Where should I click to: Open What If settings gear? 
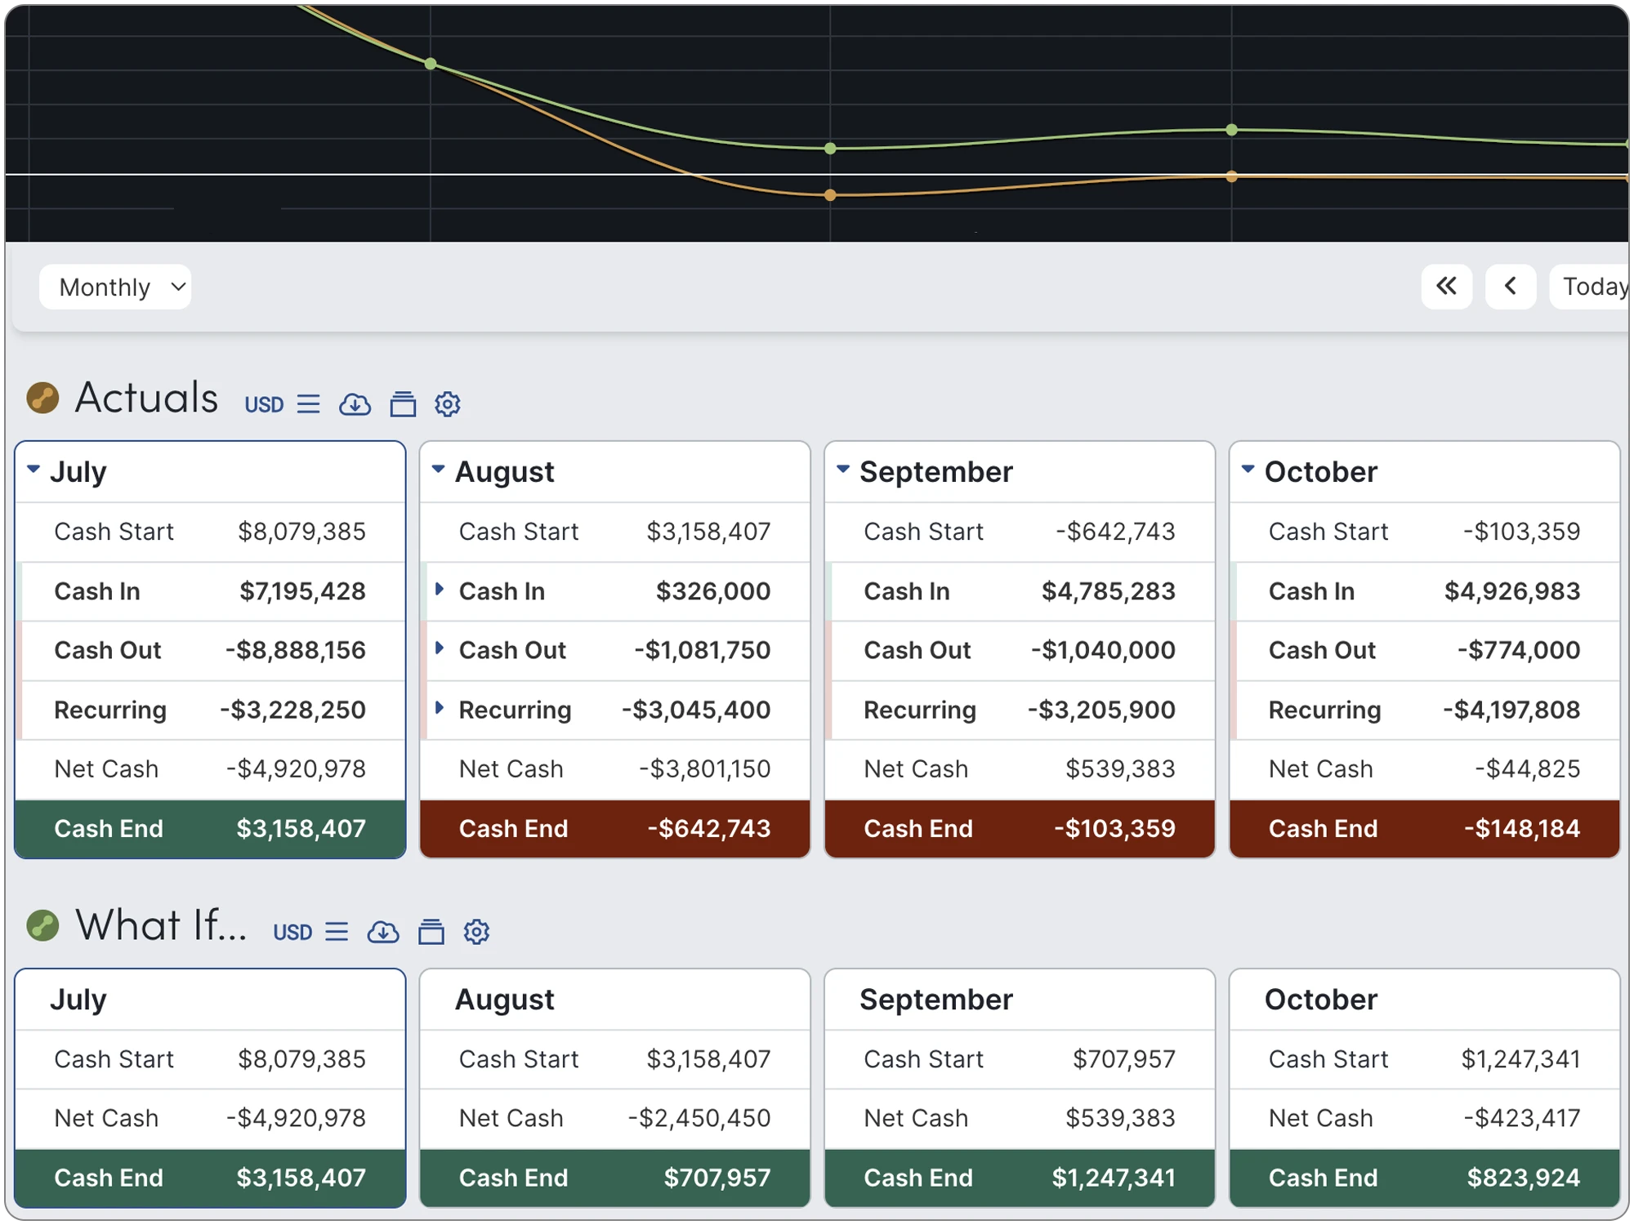(476, 932)
